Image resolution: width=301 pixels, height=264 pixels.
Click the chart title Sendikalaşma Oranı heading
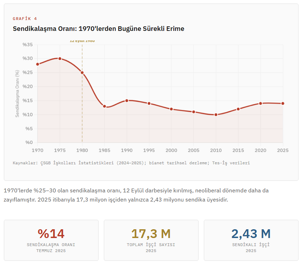pyautogui.click(x=99, y=29)
